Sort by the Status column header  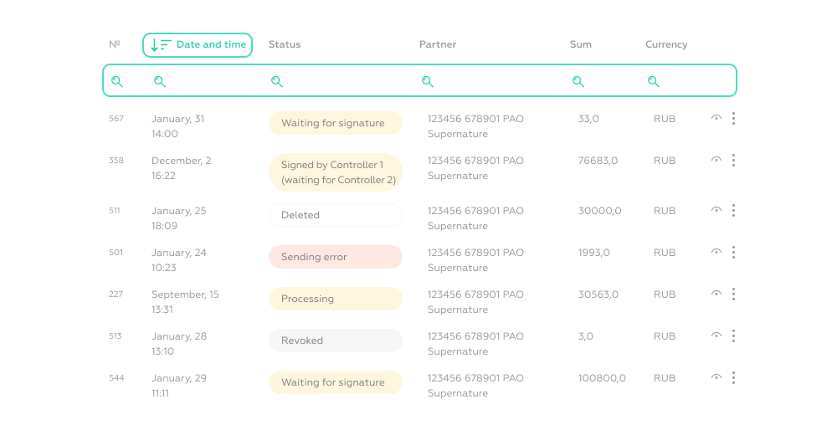(285, 44)
